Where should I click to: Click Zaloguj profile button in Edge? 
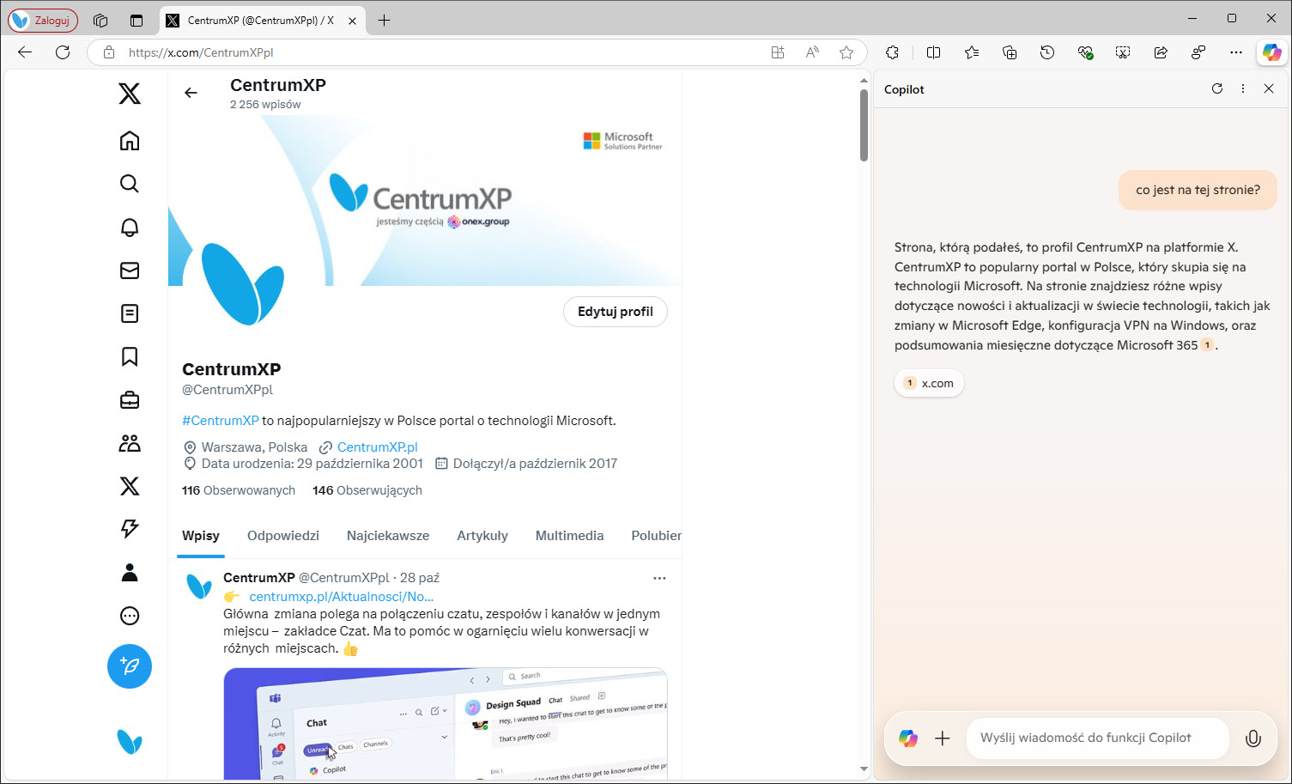(x=43, y=20)
